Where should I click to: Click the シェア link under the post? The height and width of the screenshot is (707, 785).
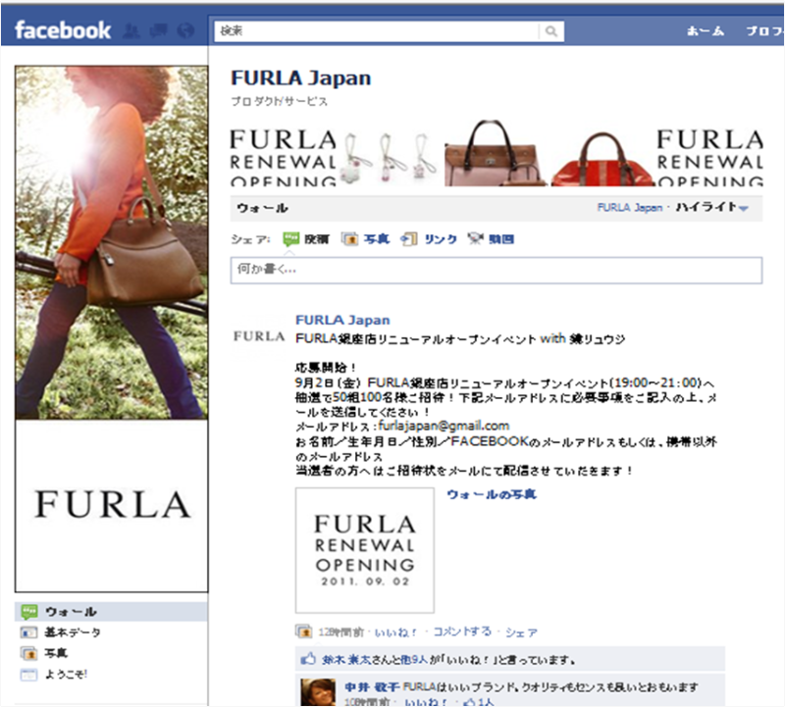[521, 632]
